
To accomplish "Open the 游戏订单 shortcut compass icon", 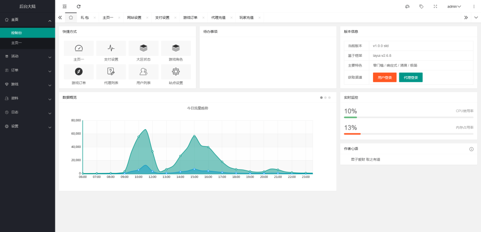I will tap(78, 71).
